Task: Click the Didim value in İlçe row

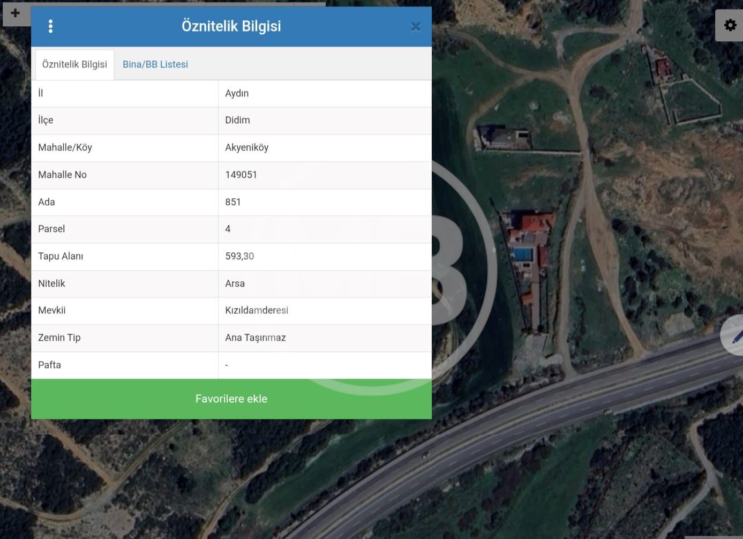Action: coord(237,120)
